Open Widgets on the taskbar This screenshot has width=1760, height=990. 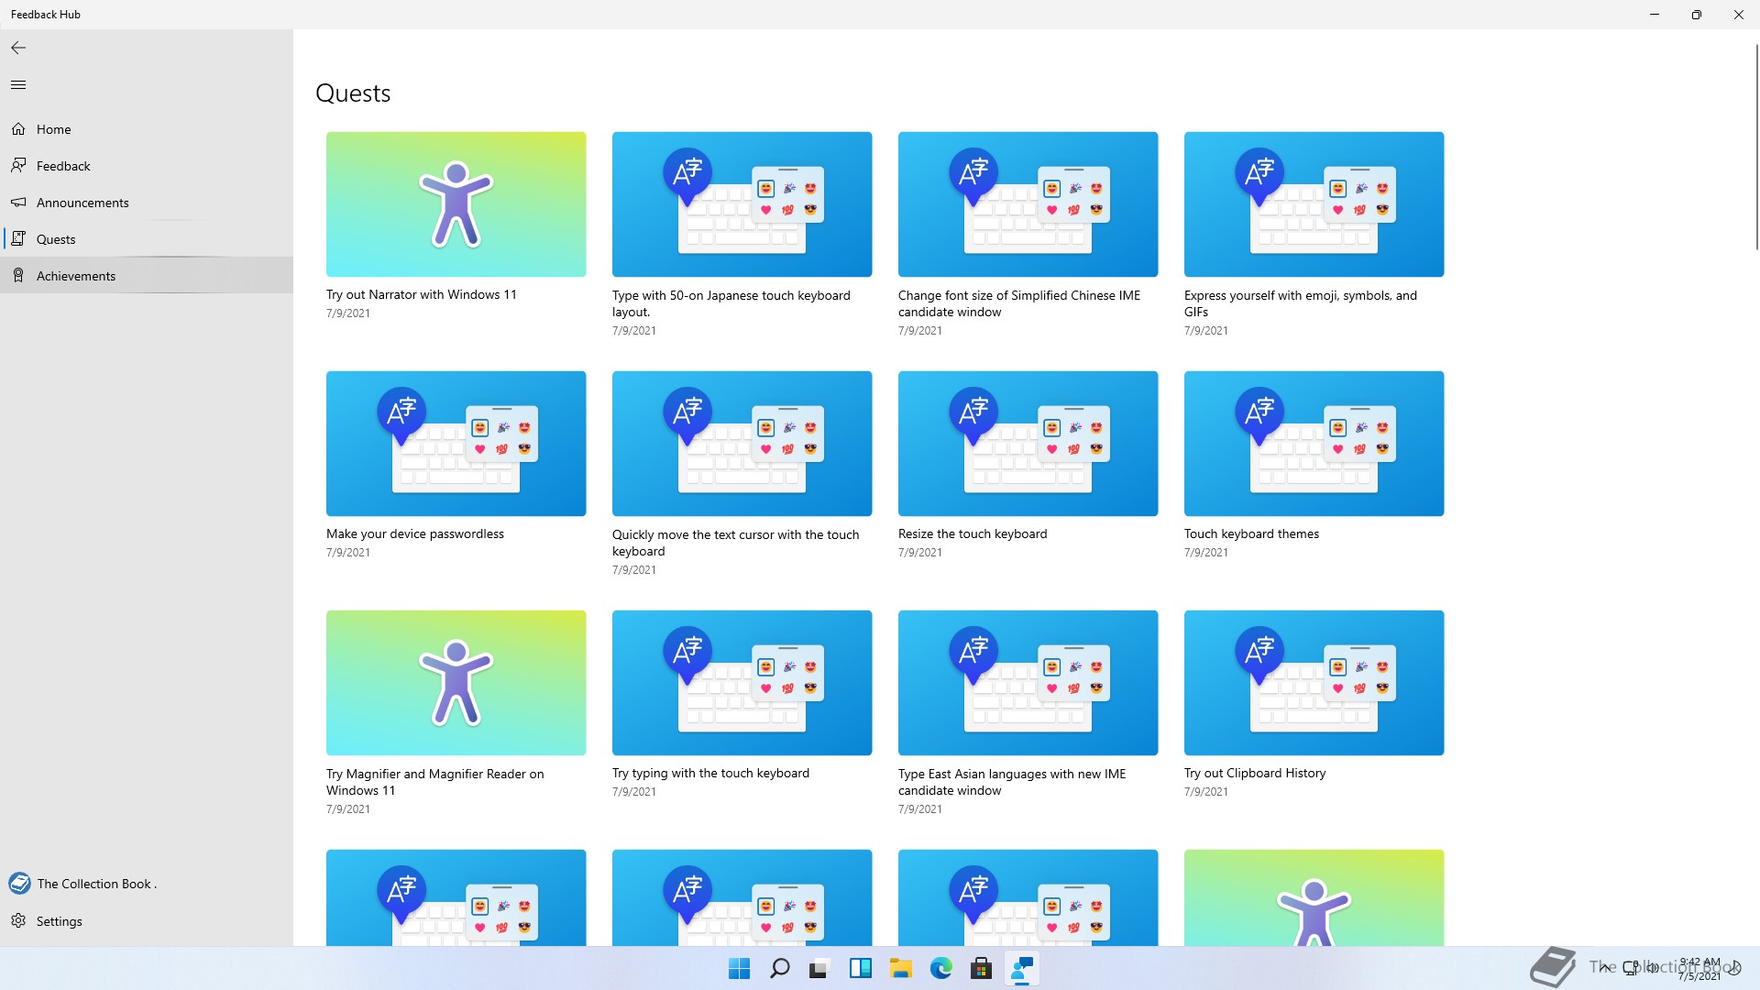[x=860, y=968]
